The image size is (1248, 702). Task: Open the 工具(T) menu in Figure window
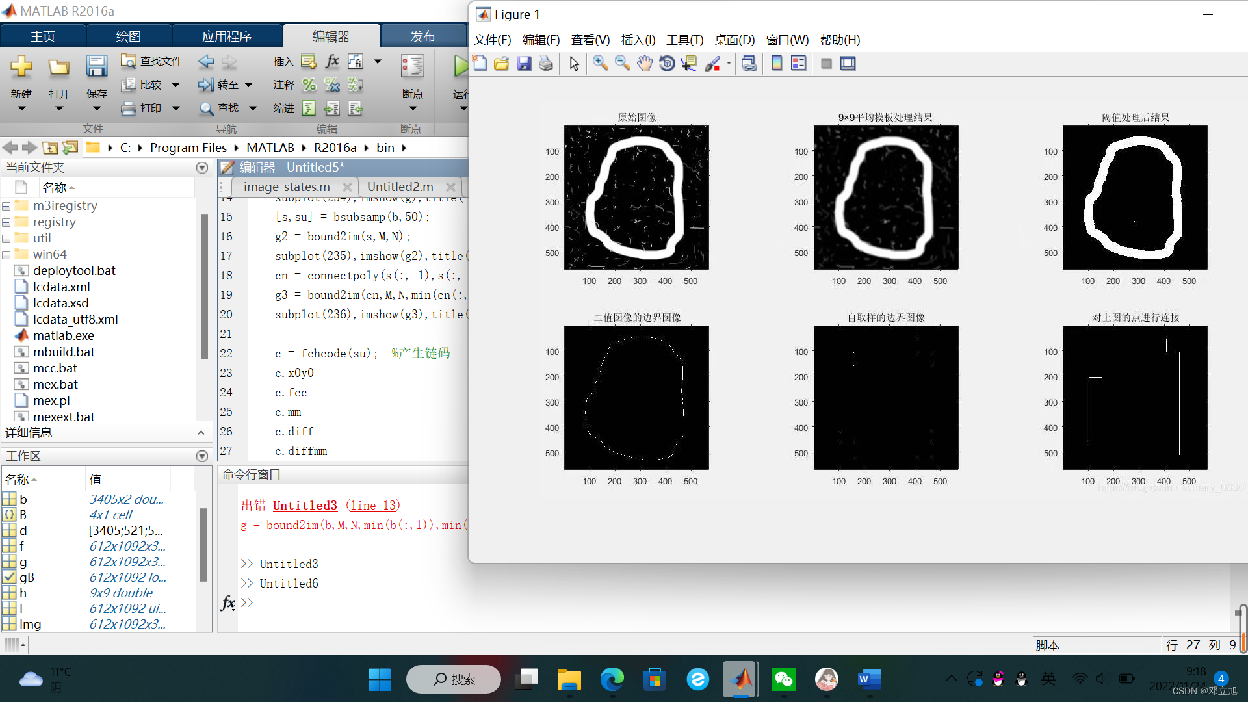pos(684,40)
